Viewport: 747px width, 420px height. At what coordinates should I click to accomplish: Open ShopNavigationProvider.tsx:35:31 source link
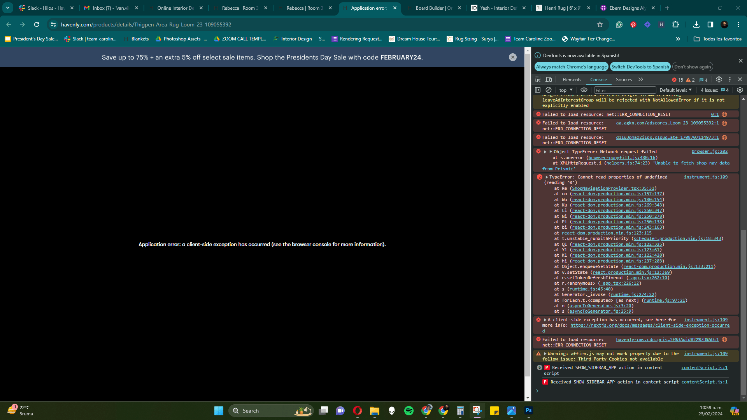[x=613, y=188]
